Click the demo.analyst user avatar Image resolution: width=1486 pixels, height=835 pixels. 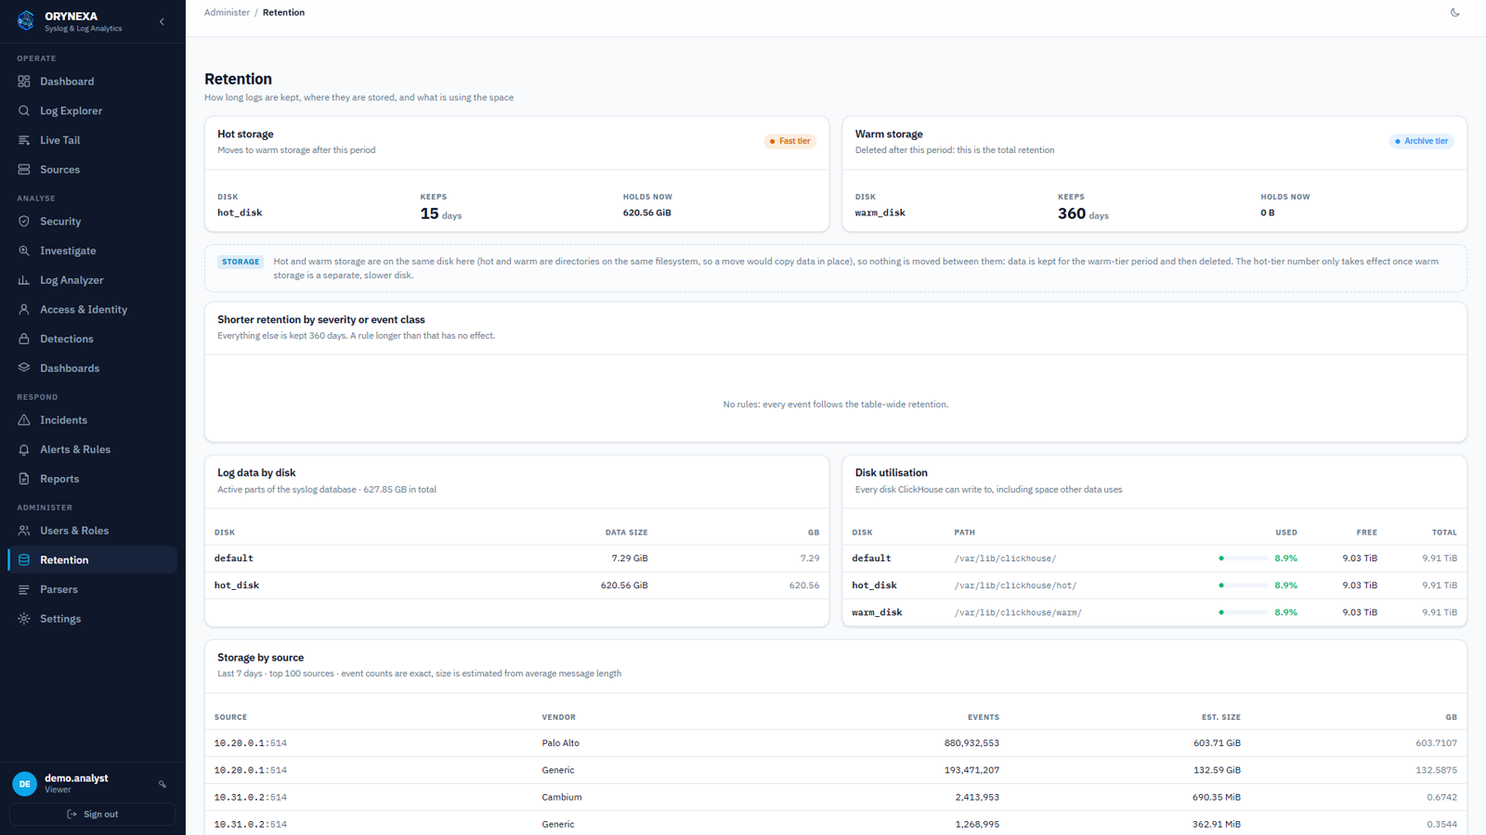click(x=25, y=784)
